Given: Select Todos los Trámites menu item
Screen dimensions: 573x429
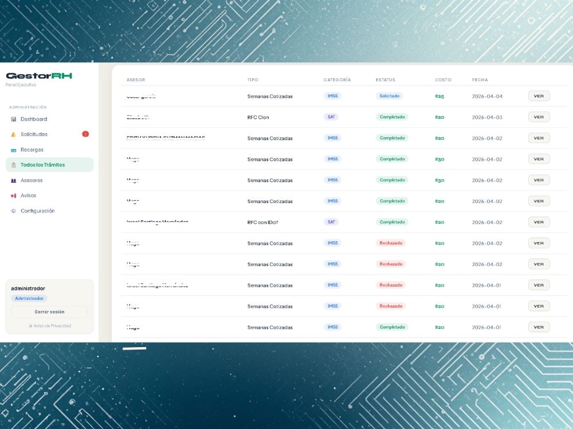Looking at the screenshot, I should pyautogui.click(x=49, y=165).
